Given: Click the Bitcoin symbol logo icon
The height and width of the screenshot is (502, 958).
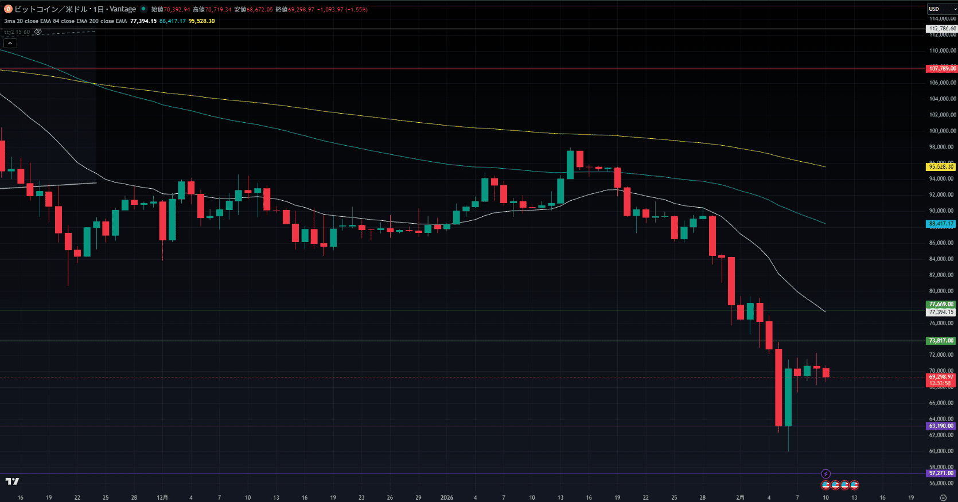Looking at the screenshot, I should (x=8, y=9).
